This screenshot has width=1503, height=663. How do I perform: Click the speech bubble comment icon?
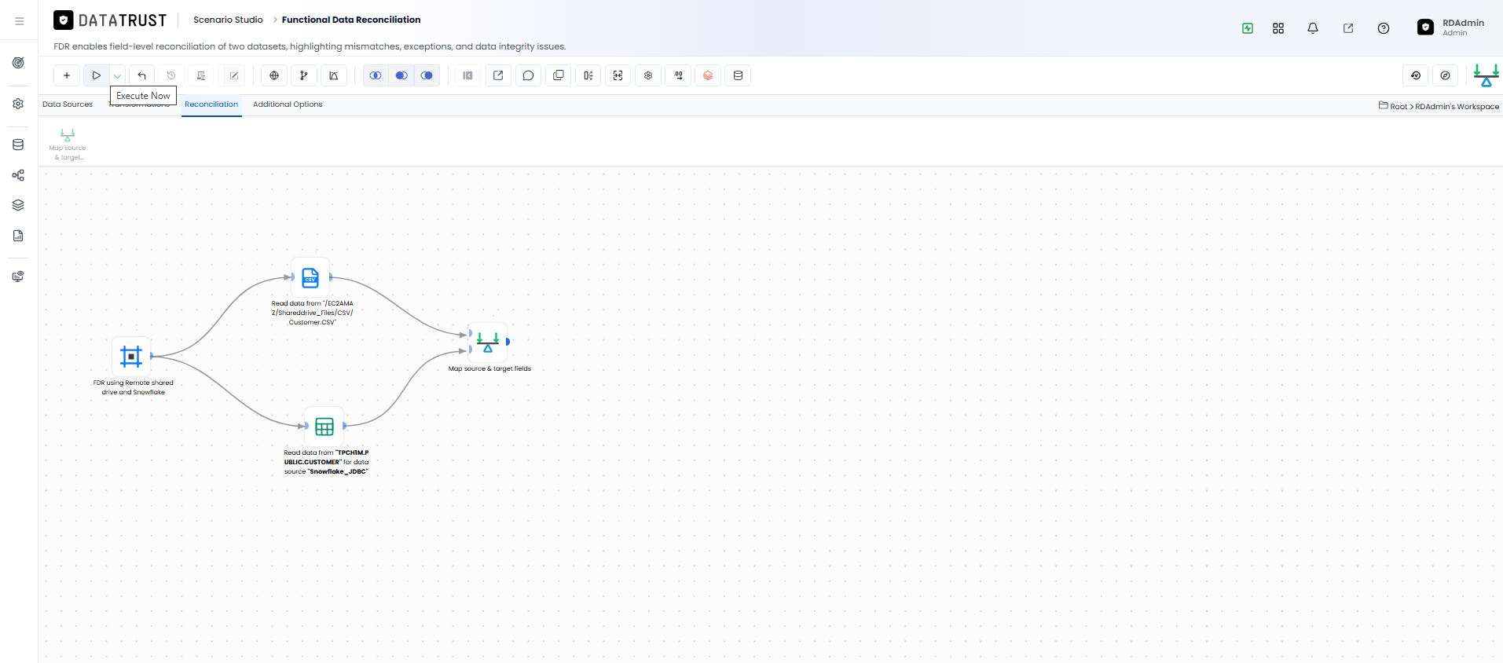coord(528,75)
